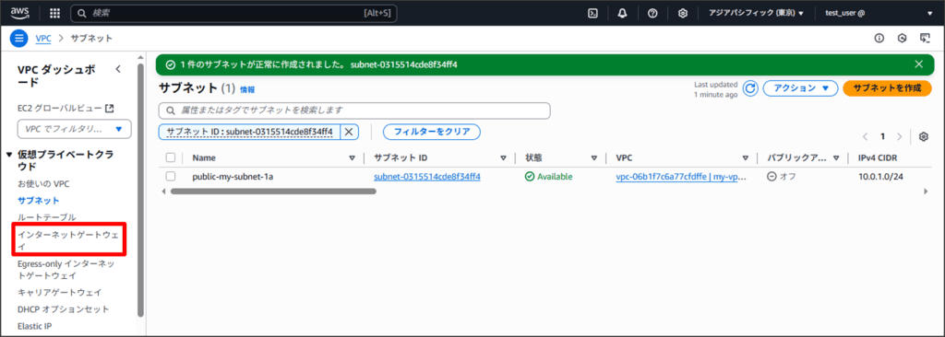Click the Available status check icon
945x337 pixels.
[x=529, y=177]
